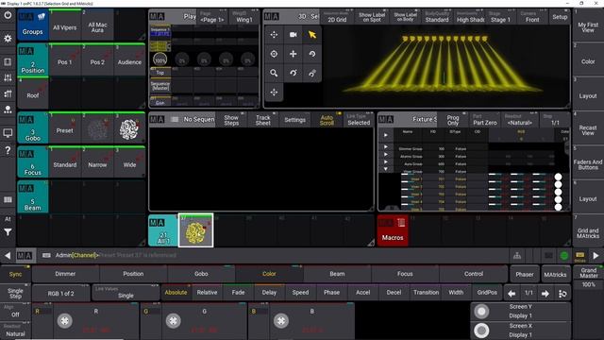
Task: Click the display monitor icon in sidebar
Action: click(x=8, y=133)
